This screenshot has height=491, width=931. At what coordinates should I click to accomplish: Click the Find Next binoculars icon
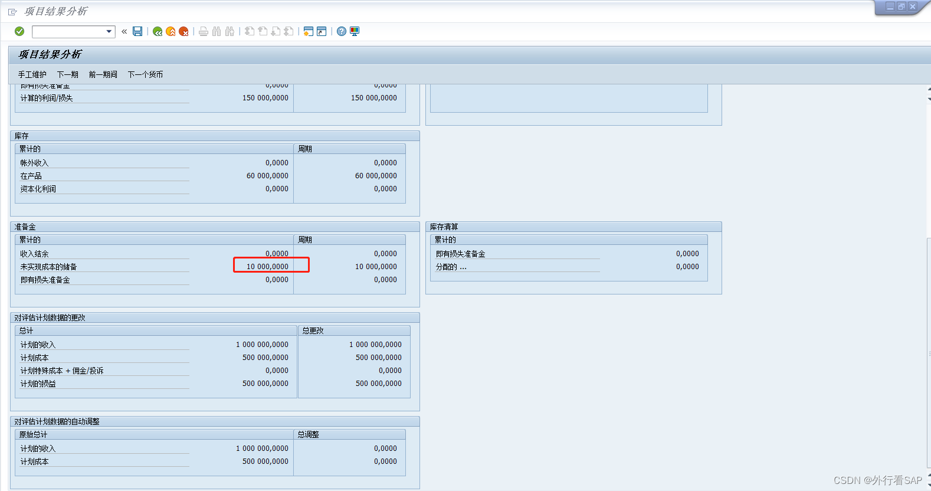(x=230, y=31)
